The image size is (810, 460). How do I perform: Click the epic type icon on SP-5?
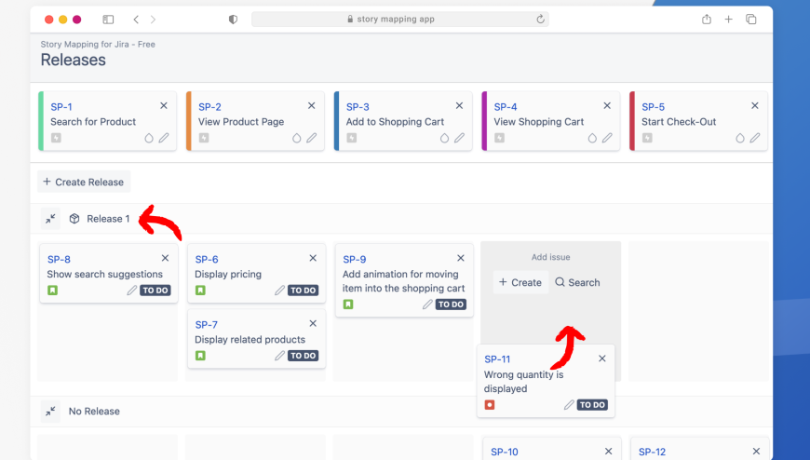pos(647,138)
